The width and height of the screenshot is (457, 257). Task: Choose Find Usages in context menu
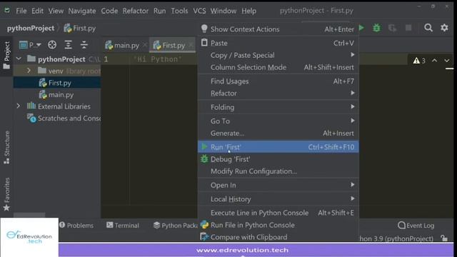[x=278, y=81]
